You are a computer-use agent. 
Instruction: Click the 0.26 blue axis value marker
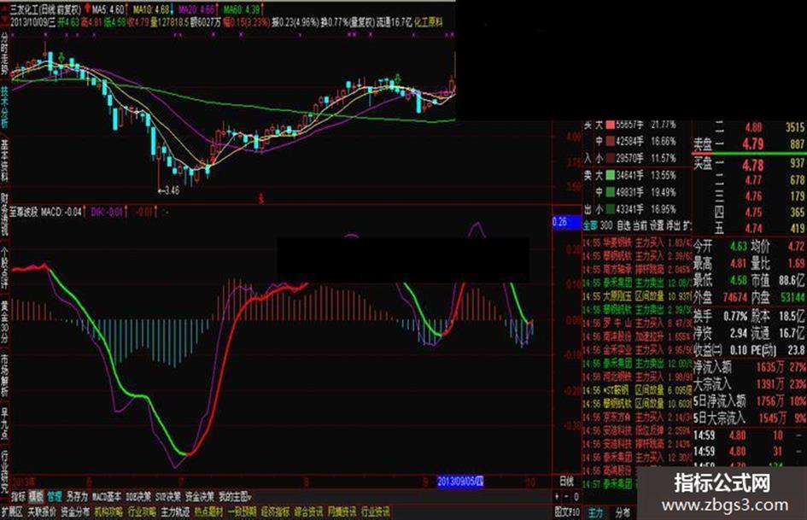(x=565, y=222)
